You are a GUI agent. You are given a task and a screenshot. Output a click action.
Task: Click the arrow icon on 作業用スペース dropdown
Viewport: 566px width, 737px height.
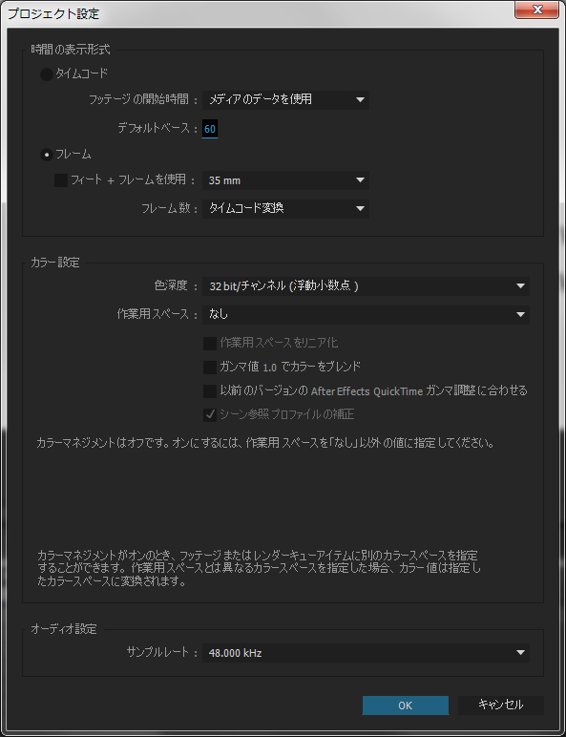coord(520,314)
